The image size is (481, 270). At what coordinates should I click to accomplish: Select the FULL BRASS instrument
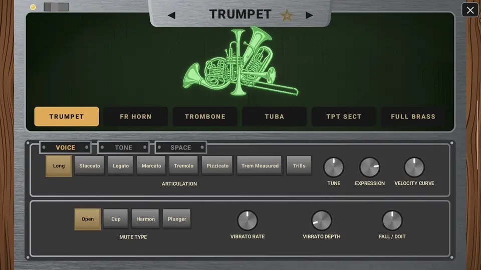pos(413,116)
